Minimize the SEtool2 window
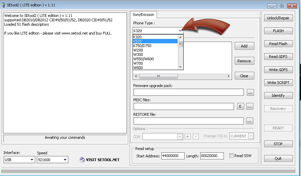Screen dimensions: 301x176 tap(272, 6)
